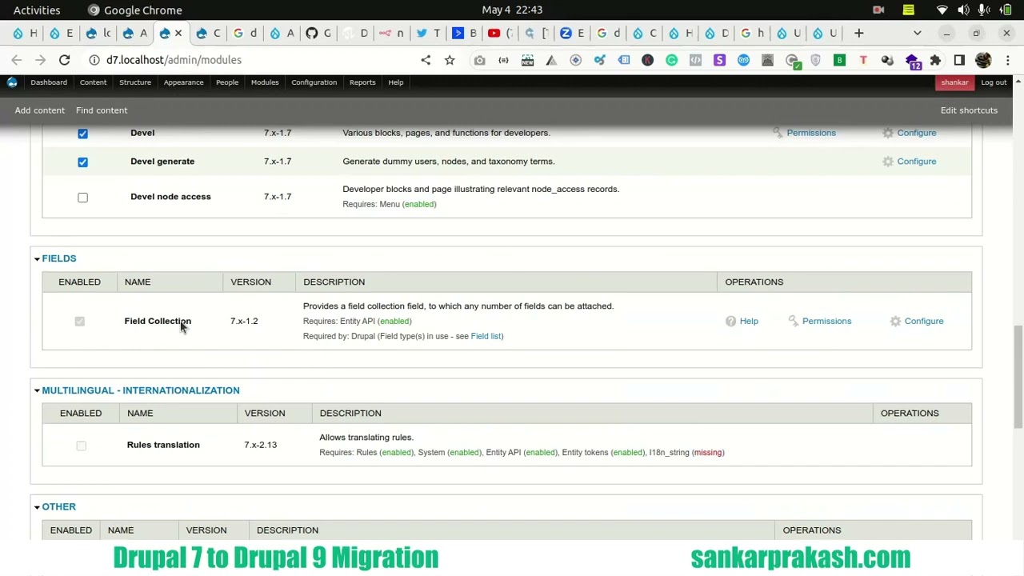Open the Structure admin menu
1024x576 pixels.
(135, 82)
